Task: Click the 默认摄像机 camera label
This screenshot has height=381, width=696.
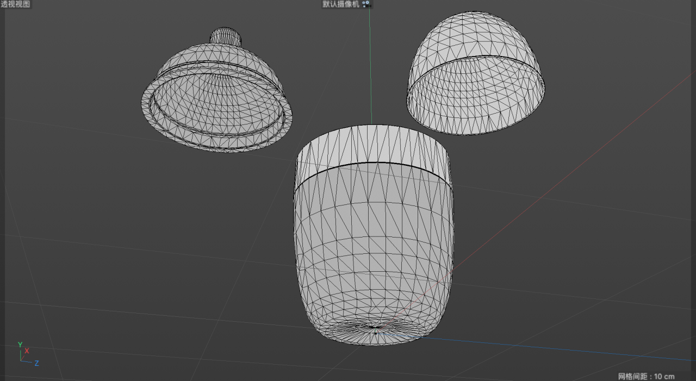Action: [341, 4]
